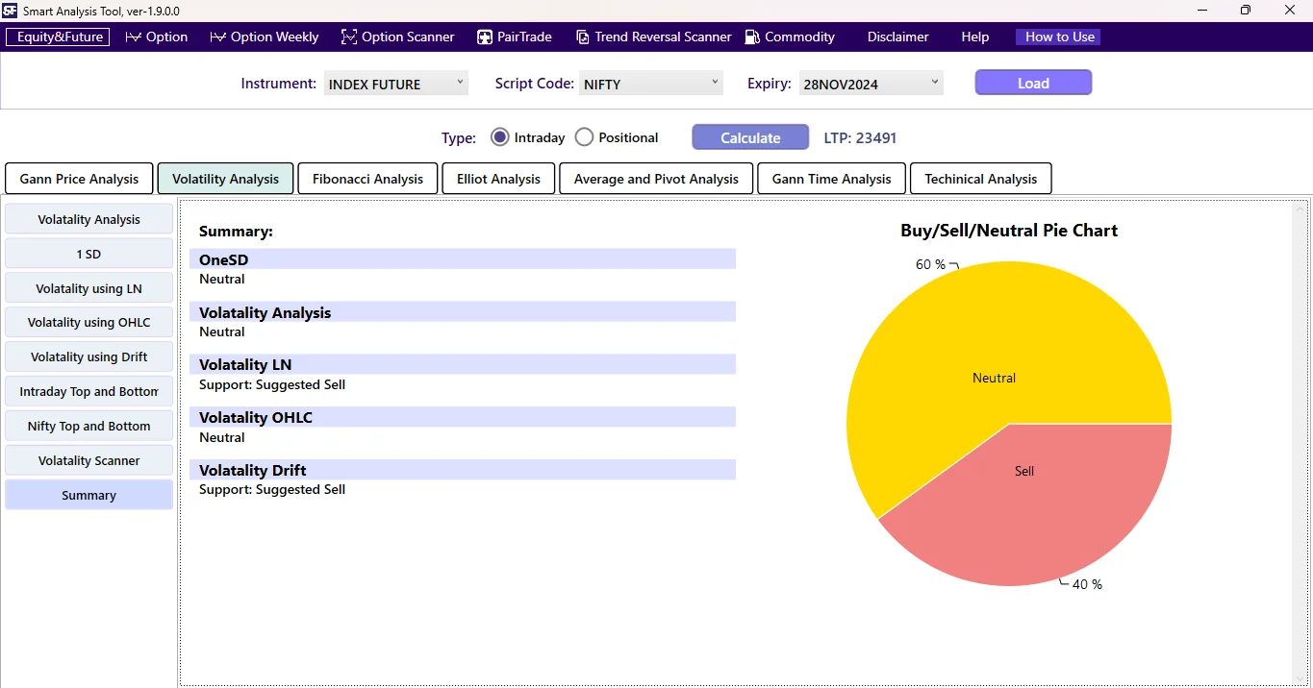Open the Equity&Future section
The width and height of the screenshot is (1313, 688).
57,37
